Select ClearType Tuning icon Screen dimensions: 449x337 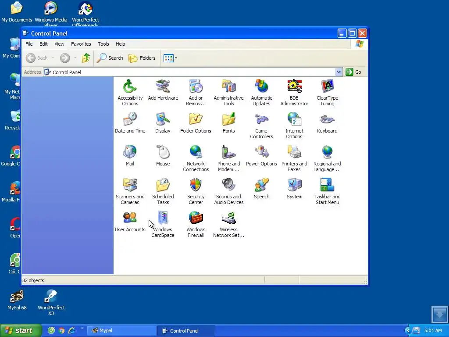[x=327, y=92]
